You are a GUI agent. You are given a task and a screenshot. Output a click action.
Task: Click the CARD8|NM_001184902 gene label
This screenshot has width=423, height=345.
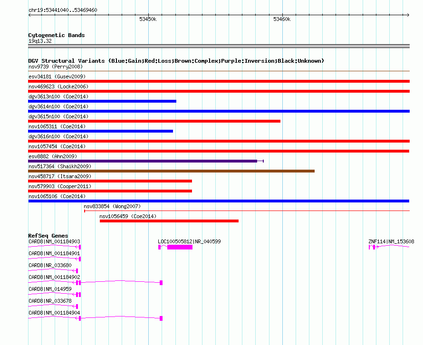pyautogui.click(x=54, y=277)
